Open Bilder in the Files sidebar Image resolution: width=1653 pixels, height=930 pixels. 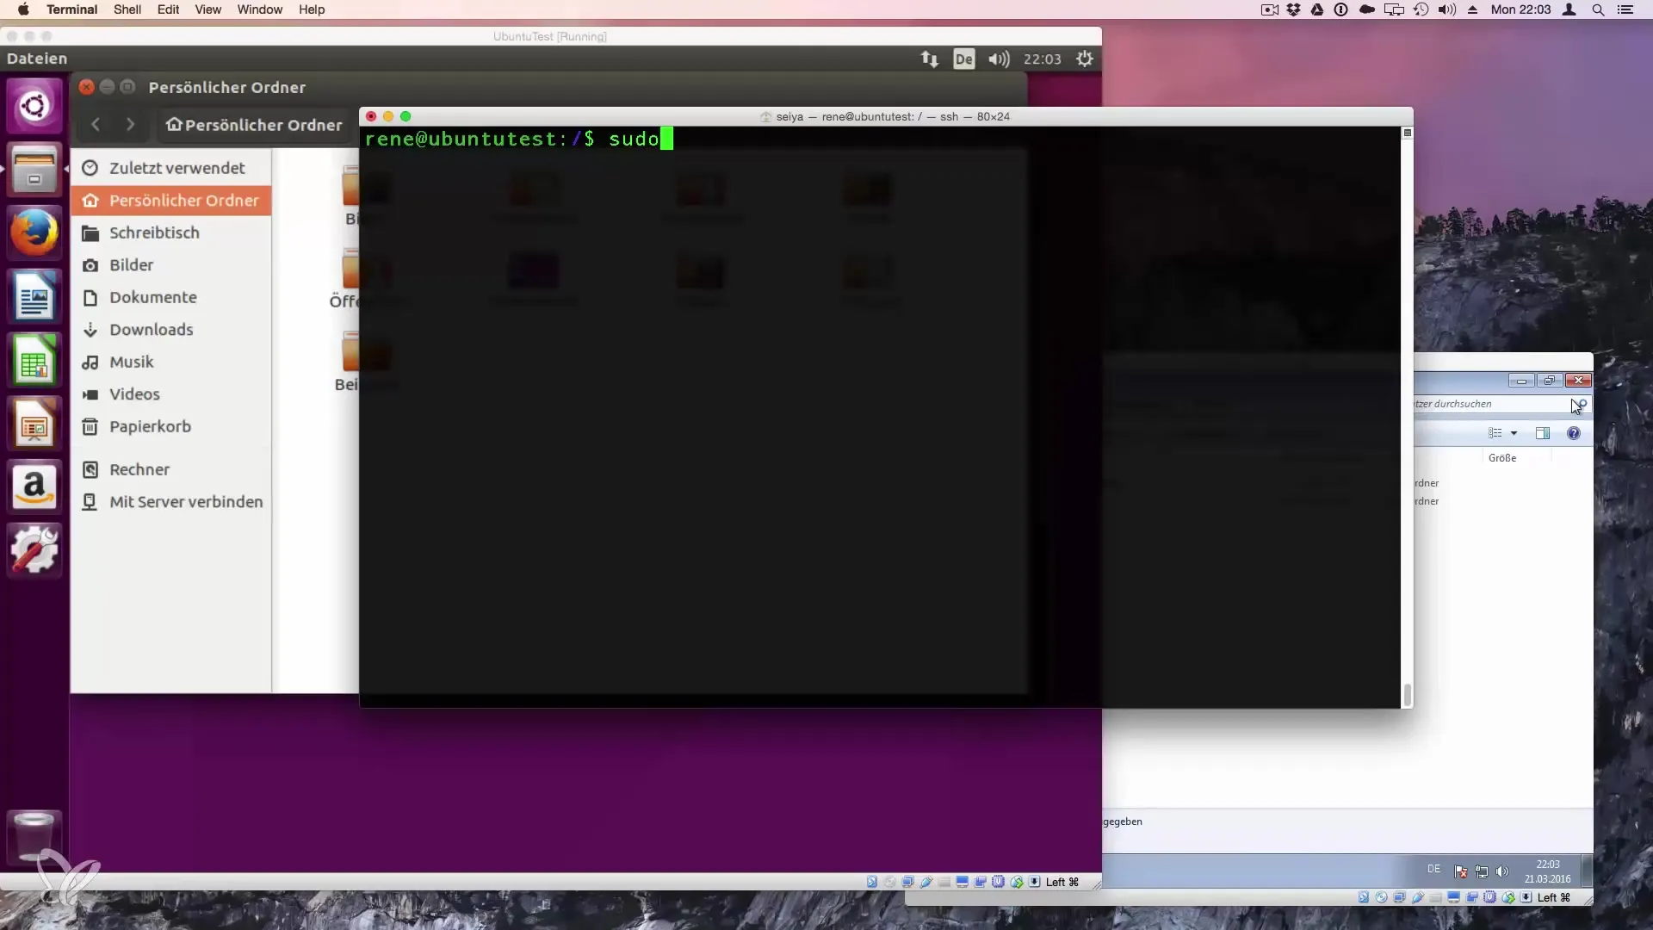[171, 265]
